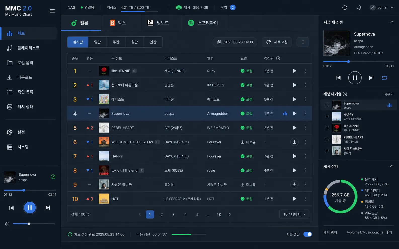The height and width of the screenshot is (249, 399).
Task: Click the volume speaker icon
Action: (x=7, y=224)
